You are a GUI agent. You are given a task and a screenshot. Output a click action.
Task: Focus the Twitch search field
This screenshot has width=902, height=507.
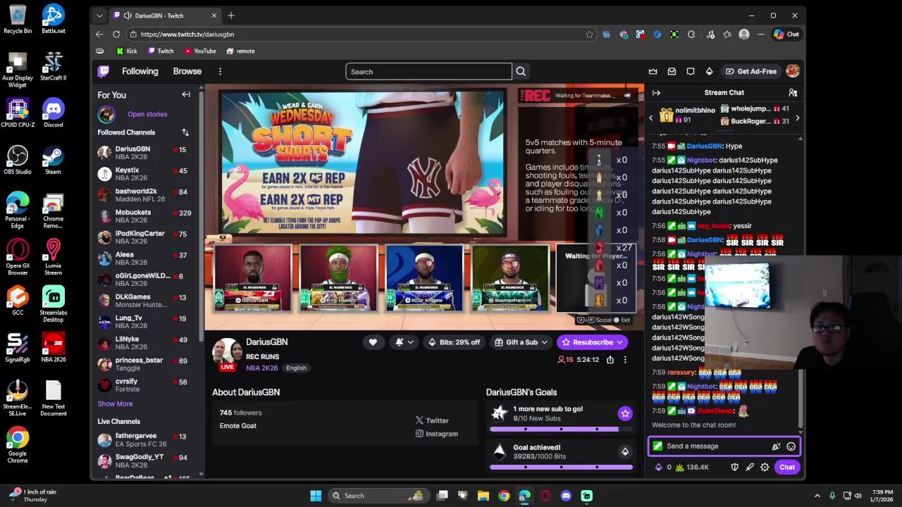tap(428, 71)
